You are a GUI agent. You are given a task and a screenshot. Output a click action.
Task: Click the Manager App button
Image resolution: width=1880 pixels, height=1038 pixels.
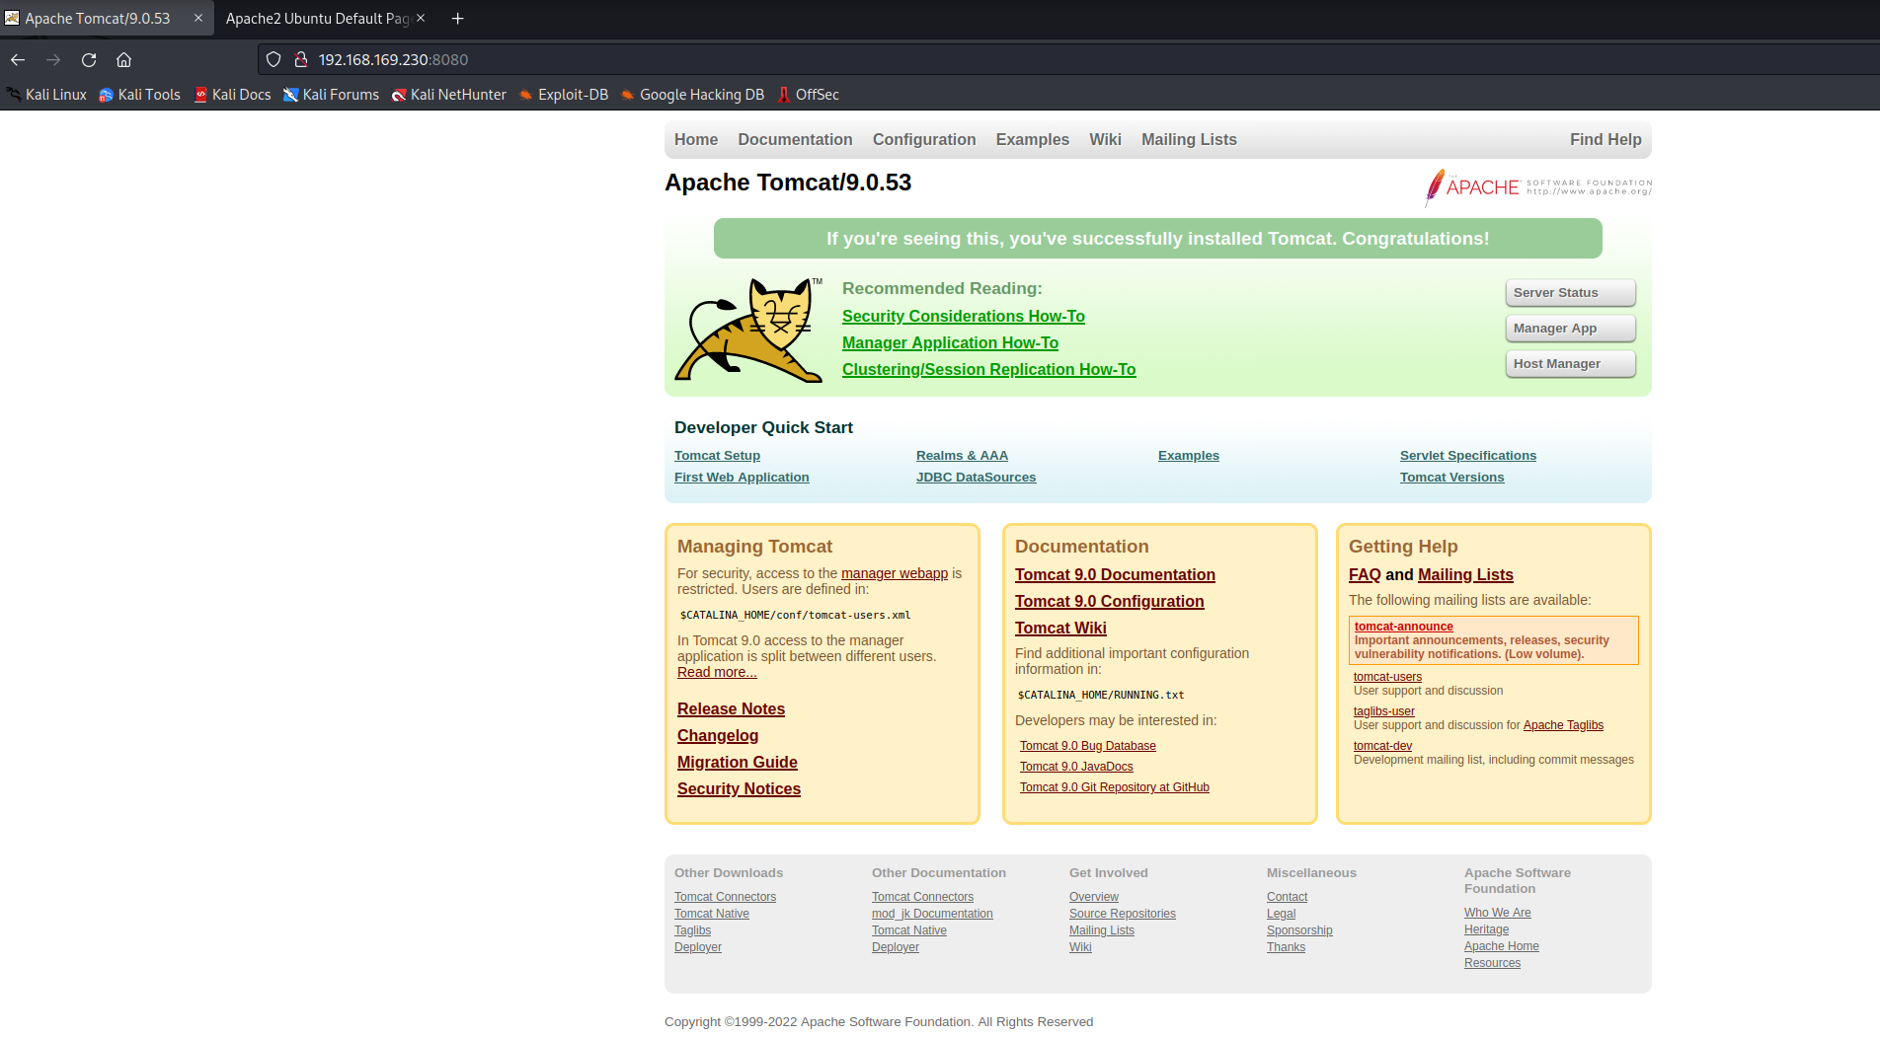click(1570, 329)
